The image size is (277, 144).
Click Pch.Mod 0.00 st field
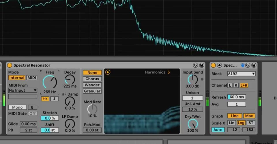[x=92, y=130]
